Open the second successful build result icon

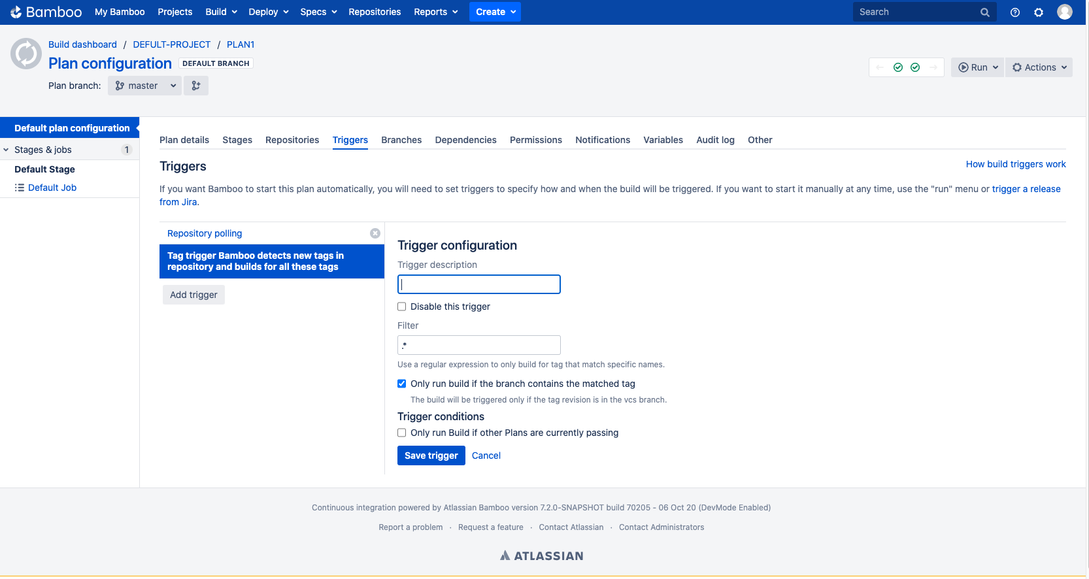(x=915, y=67)
